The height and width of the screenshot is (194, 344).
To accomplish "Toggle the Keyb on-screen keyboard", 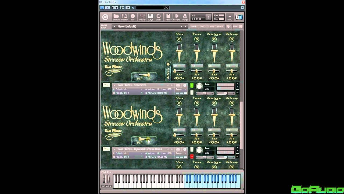I will coord(150,17).
